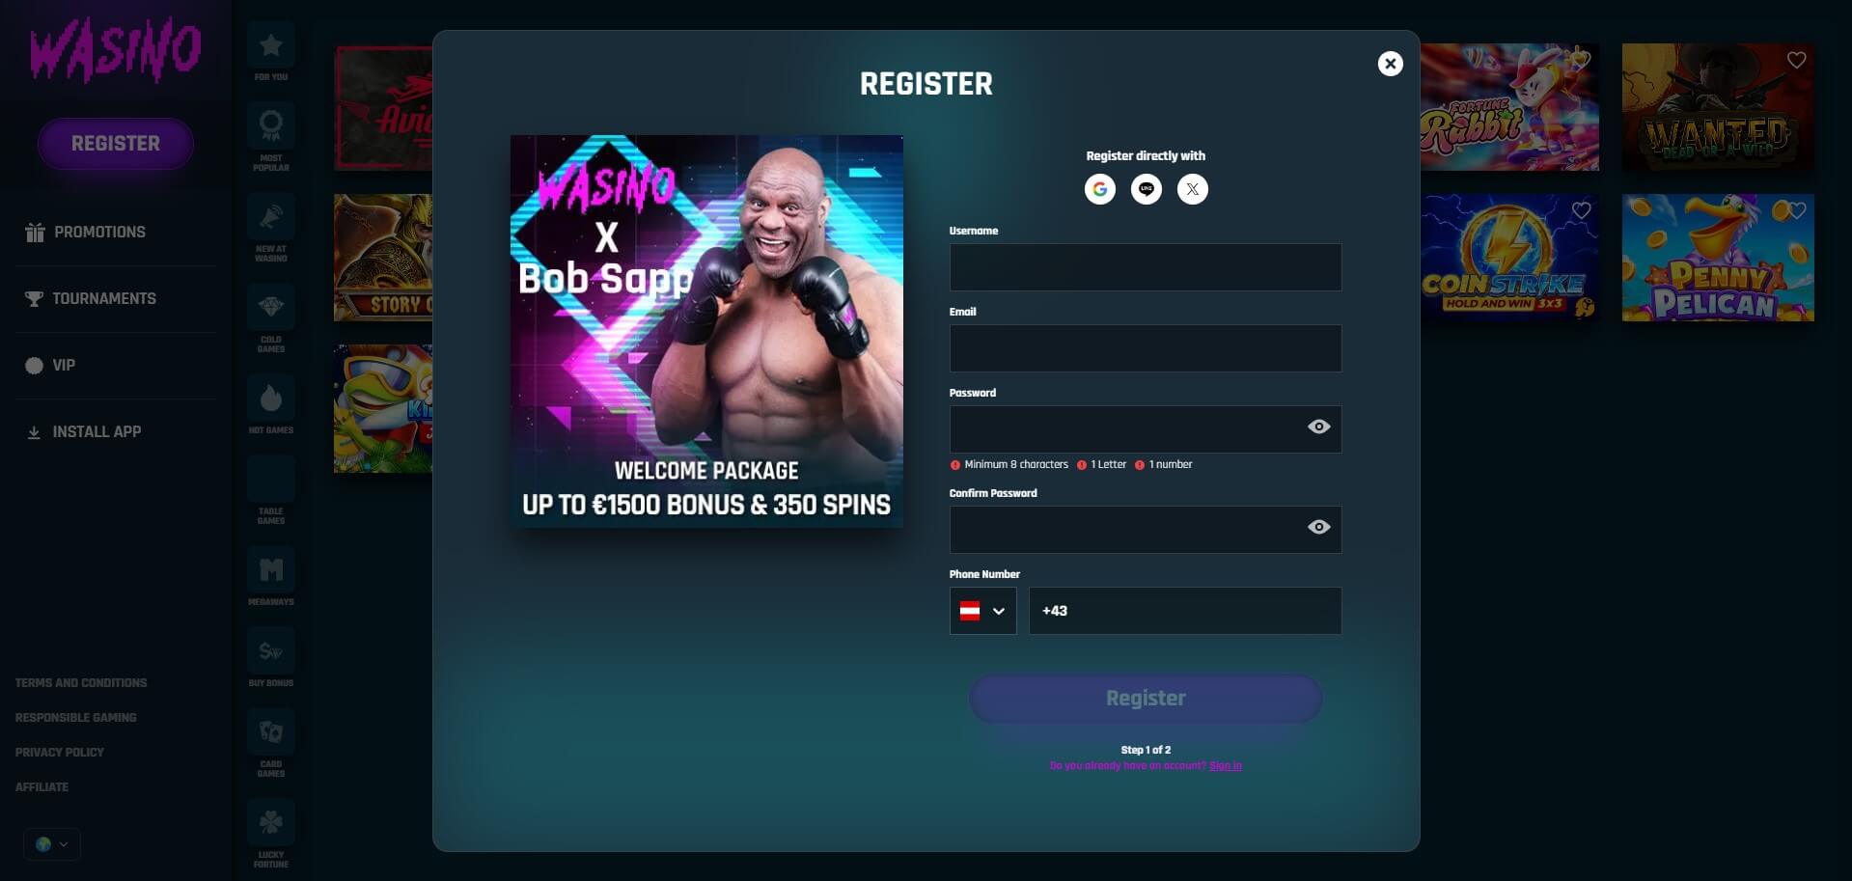Focus the Username input field

point(1146,267)
